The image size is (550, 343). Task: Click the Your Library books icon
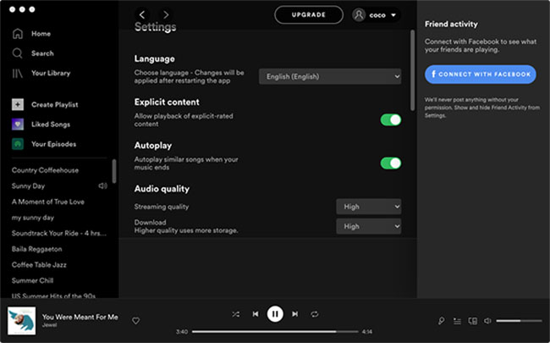coord(18,73)
